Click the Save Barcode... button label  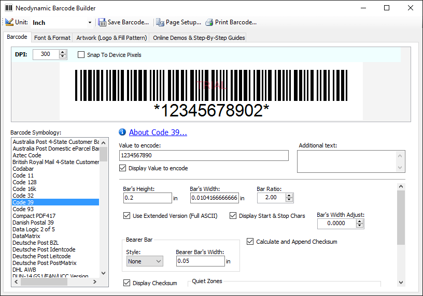pos(129,22)
